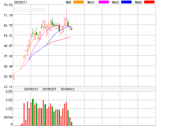Screen dimensions: 172x126
Task: Click the last green volume bar
Action: coord(72,124)
